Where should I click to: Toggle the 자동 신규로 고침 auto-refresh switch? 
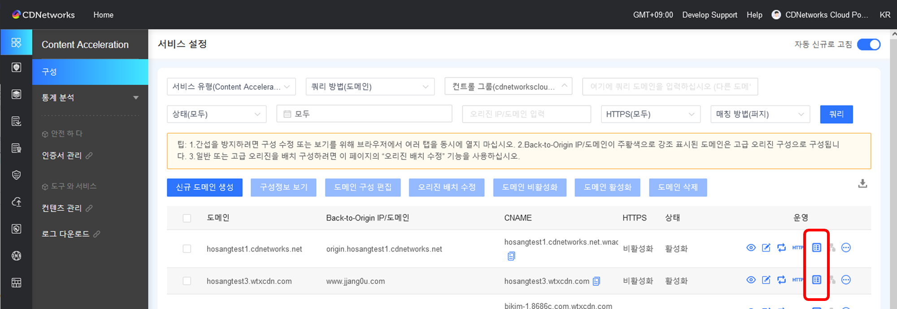tap(869, 44)
